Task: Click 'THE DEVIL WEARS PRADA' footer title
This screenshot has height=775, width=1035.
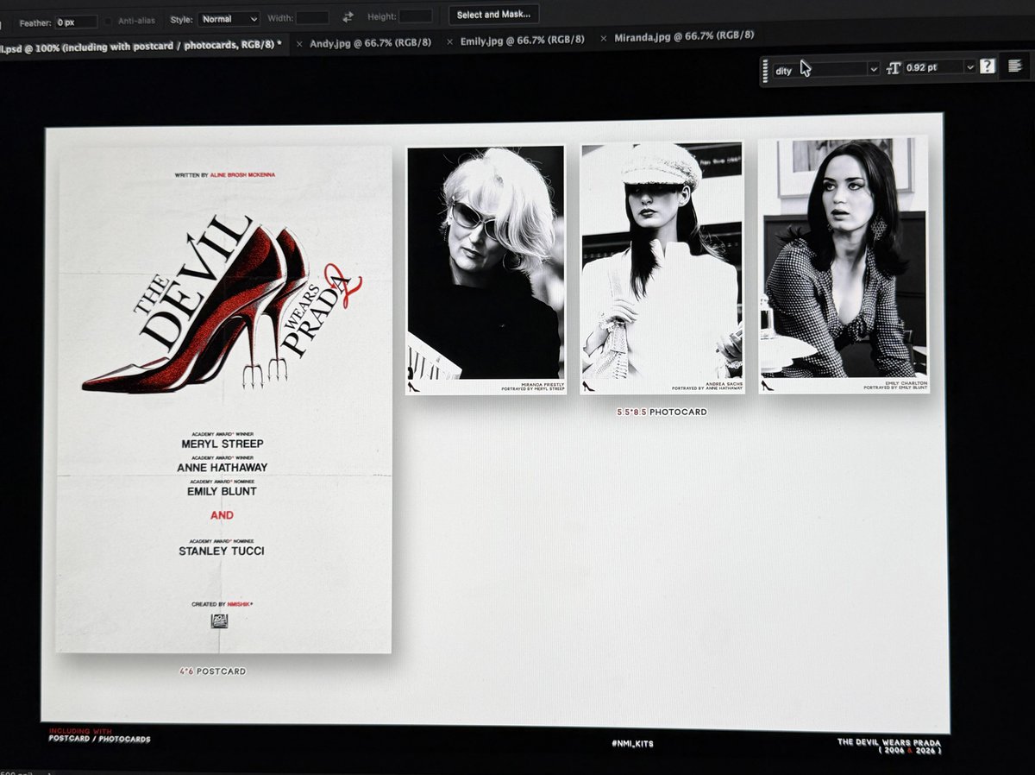Action: click(888, 742)
